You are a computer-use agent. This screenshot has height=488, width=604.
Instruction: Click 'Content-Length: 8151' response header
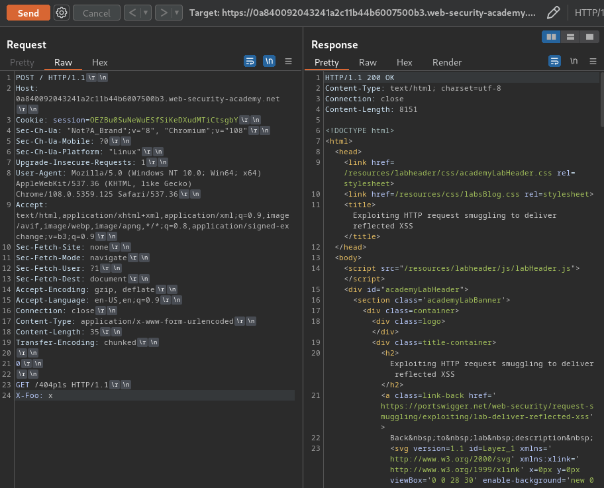[x=372, y=109]
